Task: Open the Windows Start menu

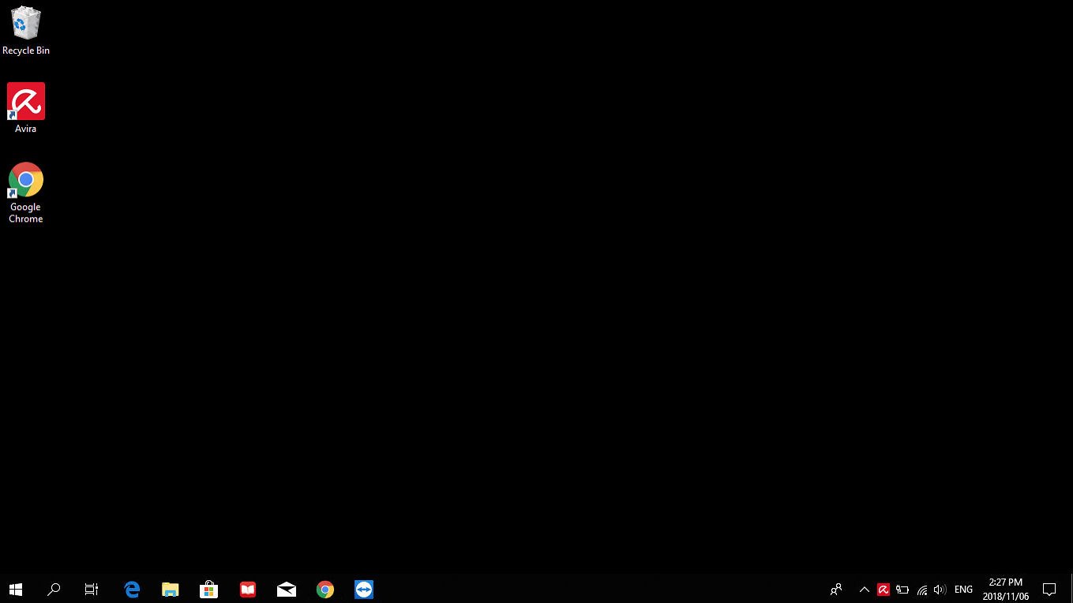Action: pos(16,589)
